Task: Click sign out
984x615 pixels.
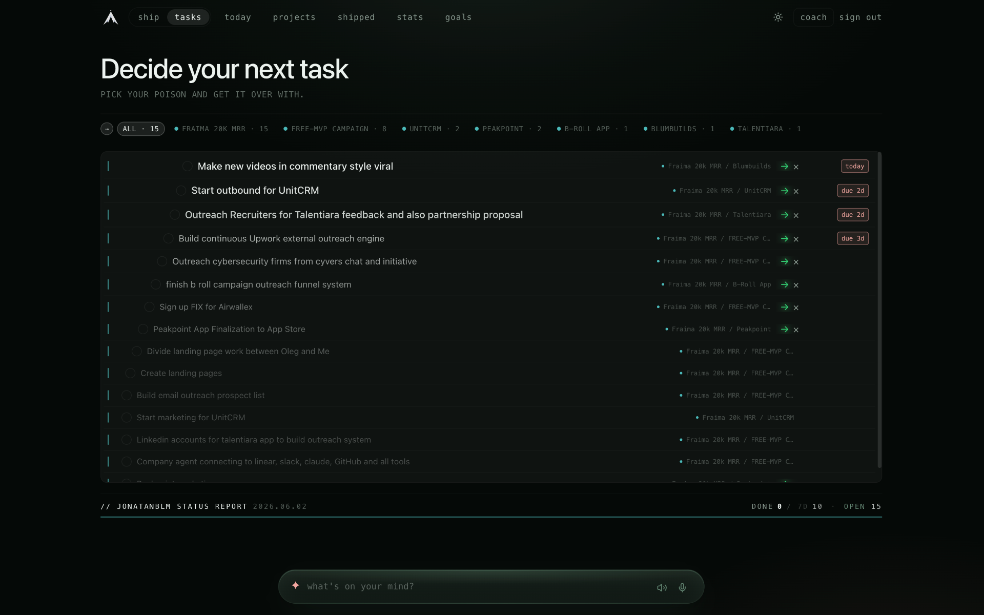Action: point(860,17)
